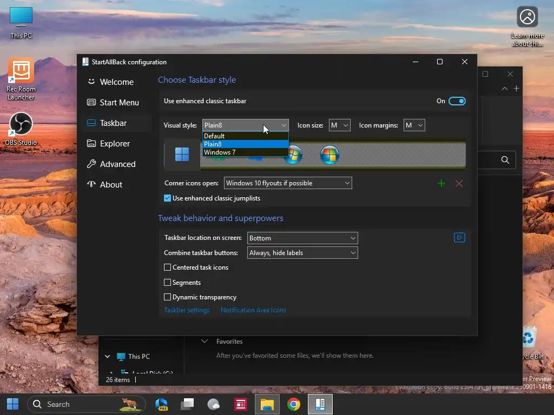Click the play video icon beside taskbar location
The width and height of the screenshot is (554, 415).
click(459, 238)
